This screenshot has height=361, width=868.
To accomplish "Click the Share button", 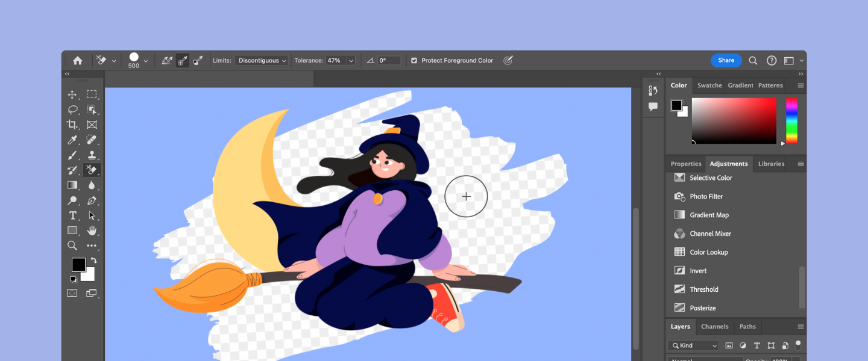I will (726, 60).
